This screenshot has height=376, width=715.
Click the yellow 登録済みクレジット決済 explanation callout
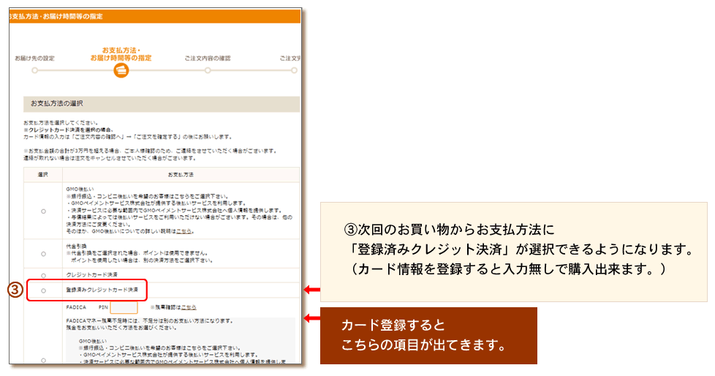point(513,252)
